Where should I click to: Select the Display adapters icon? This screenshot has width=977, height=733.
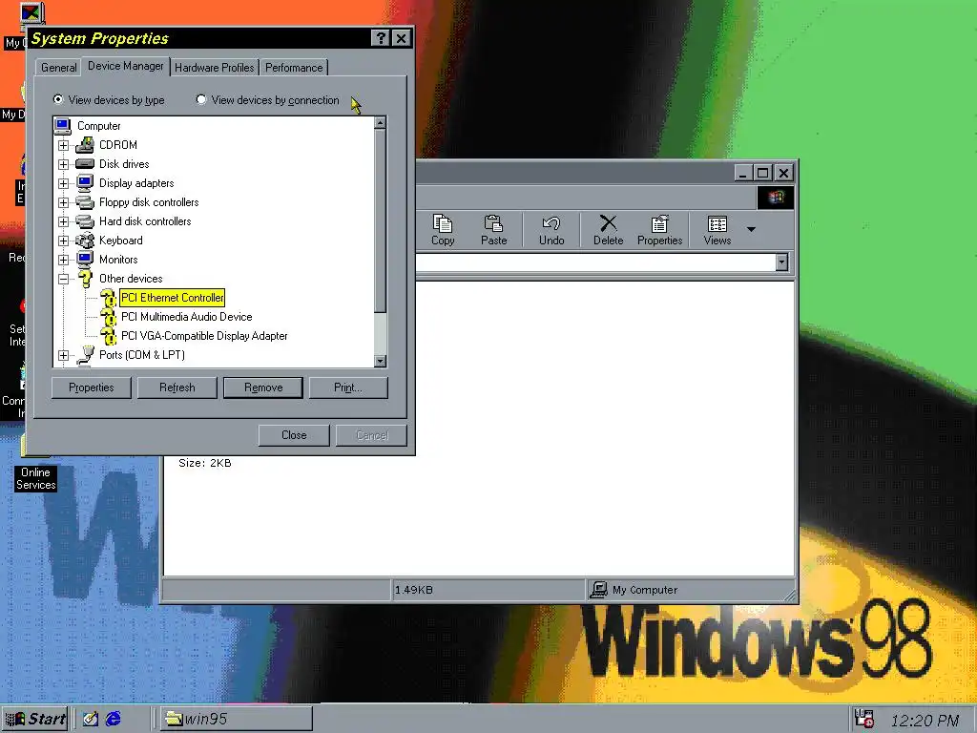[x=85, y=183]
